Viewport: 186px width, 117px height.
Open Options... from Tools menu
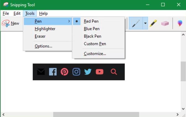coord(48,46)
